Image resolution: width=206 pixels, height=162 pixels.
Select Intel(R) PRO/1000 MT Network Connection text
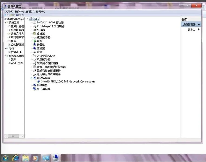point(68,82)
